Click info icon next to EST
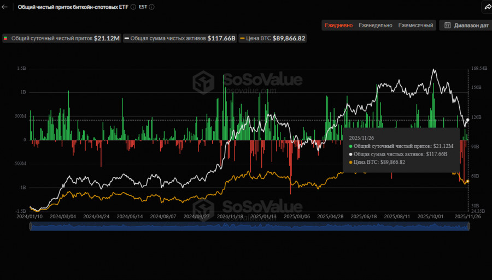The height and width of the screenshot is (280, 492). point(151,7)
